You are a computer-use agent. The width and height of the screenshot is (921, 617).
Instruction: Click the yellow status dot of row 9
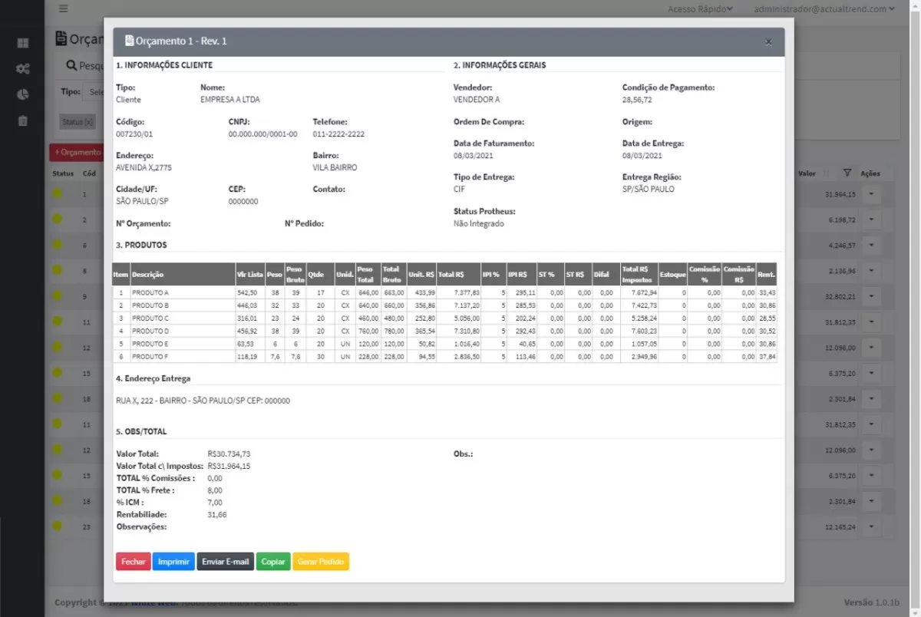(57, 296)
